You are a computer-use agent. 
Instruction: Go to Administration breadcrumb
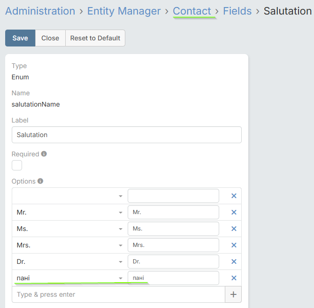[x=40, y=11]
